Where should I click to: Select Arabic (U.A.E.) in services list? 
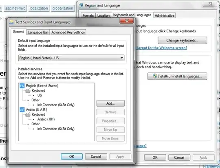pyautogui.click(x=37, y=110)
